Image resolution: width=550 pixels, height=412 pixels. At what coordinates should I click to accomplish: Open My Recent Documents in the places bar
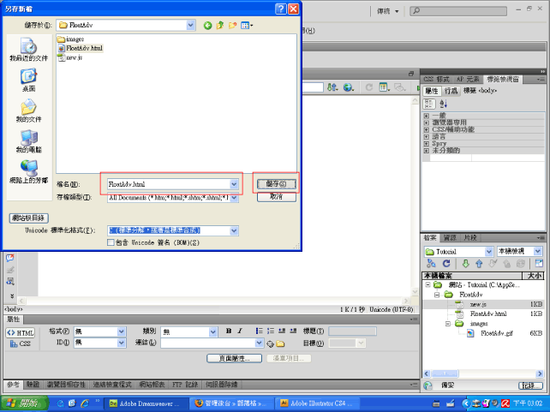pos(29,50)
